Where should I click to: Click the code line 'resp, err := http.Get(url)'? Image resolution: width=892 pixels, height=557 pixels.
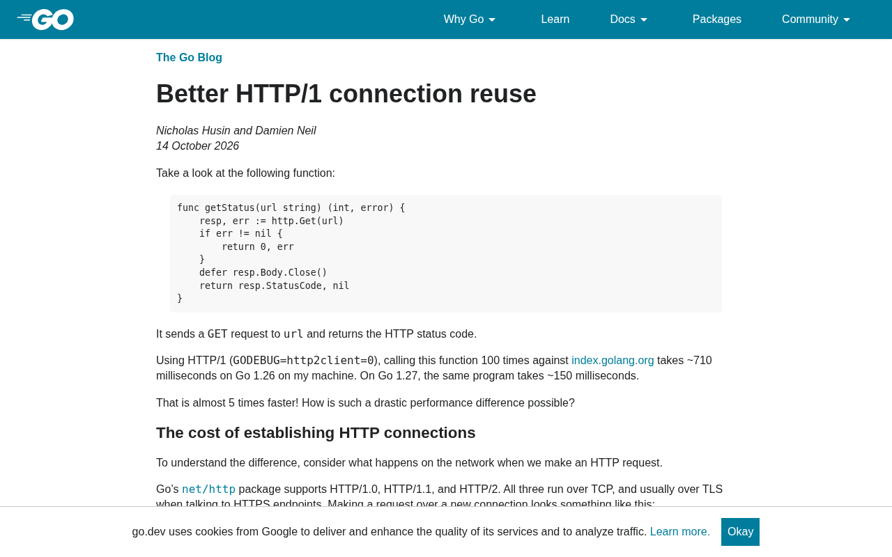272,221
